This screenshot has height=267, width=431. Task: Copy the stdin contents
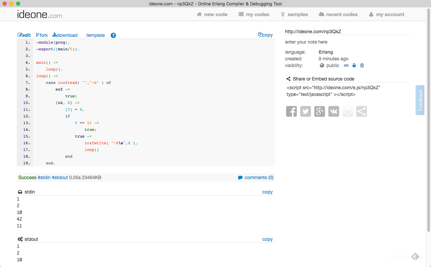(267, 192)
